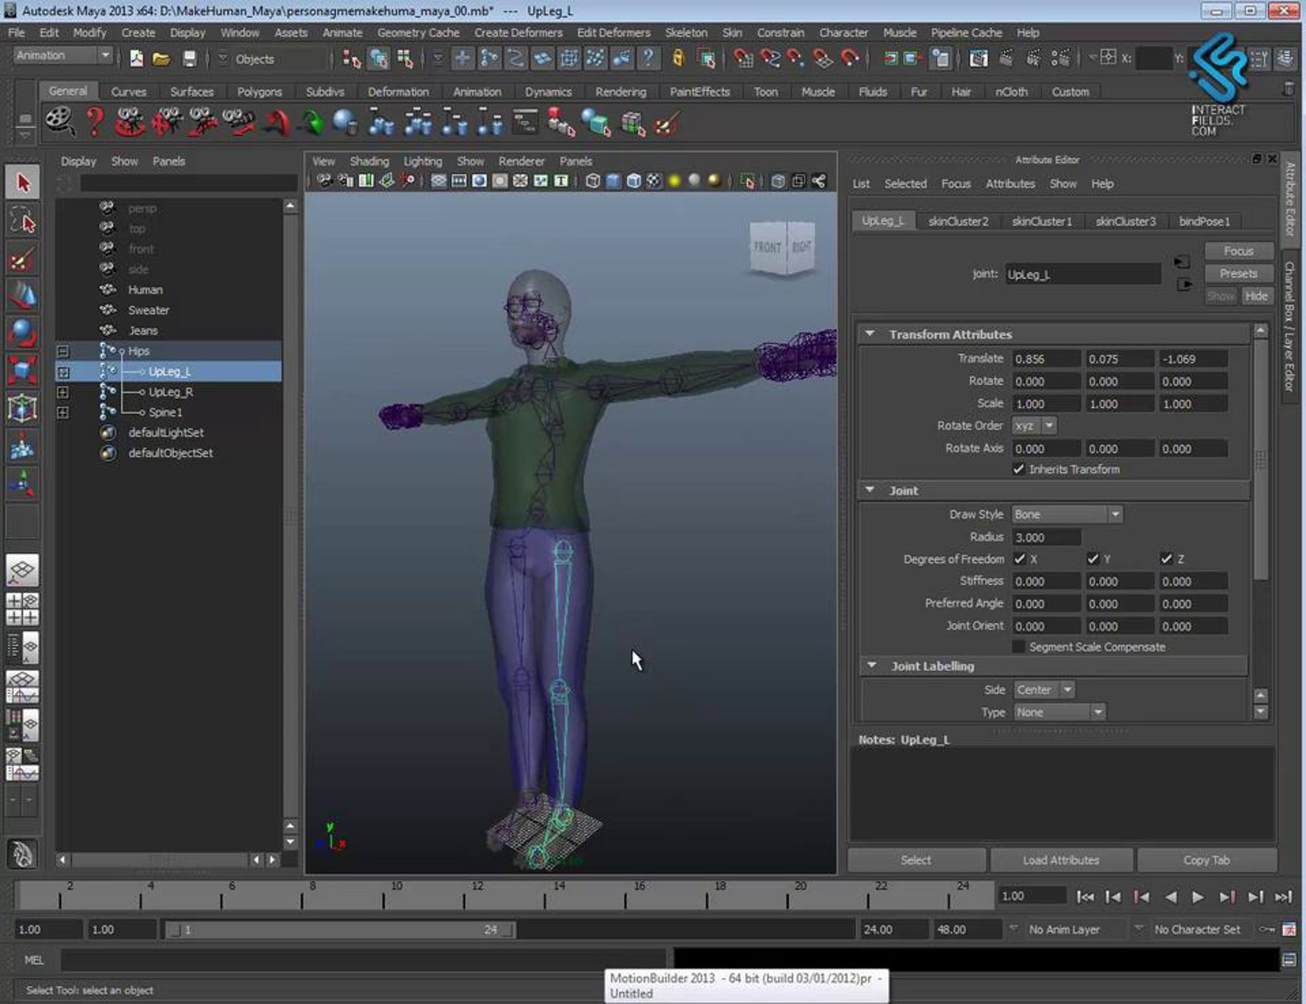Click the ViewCube in the viewport
This screenshot has height=1004, width=1306.
tap(782, 248)
